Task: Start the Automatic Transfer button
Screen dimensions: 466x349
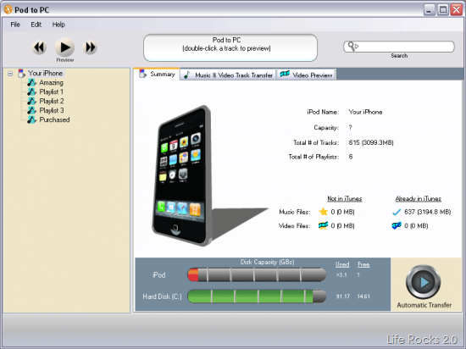Action: [x=423, y=282]
